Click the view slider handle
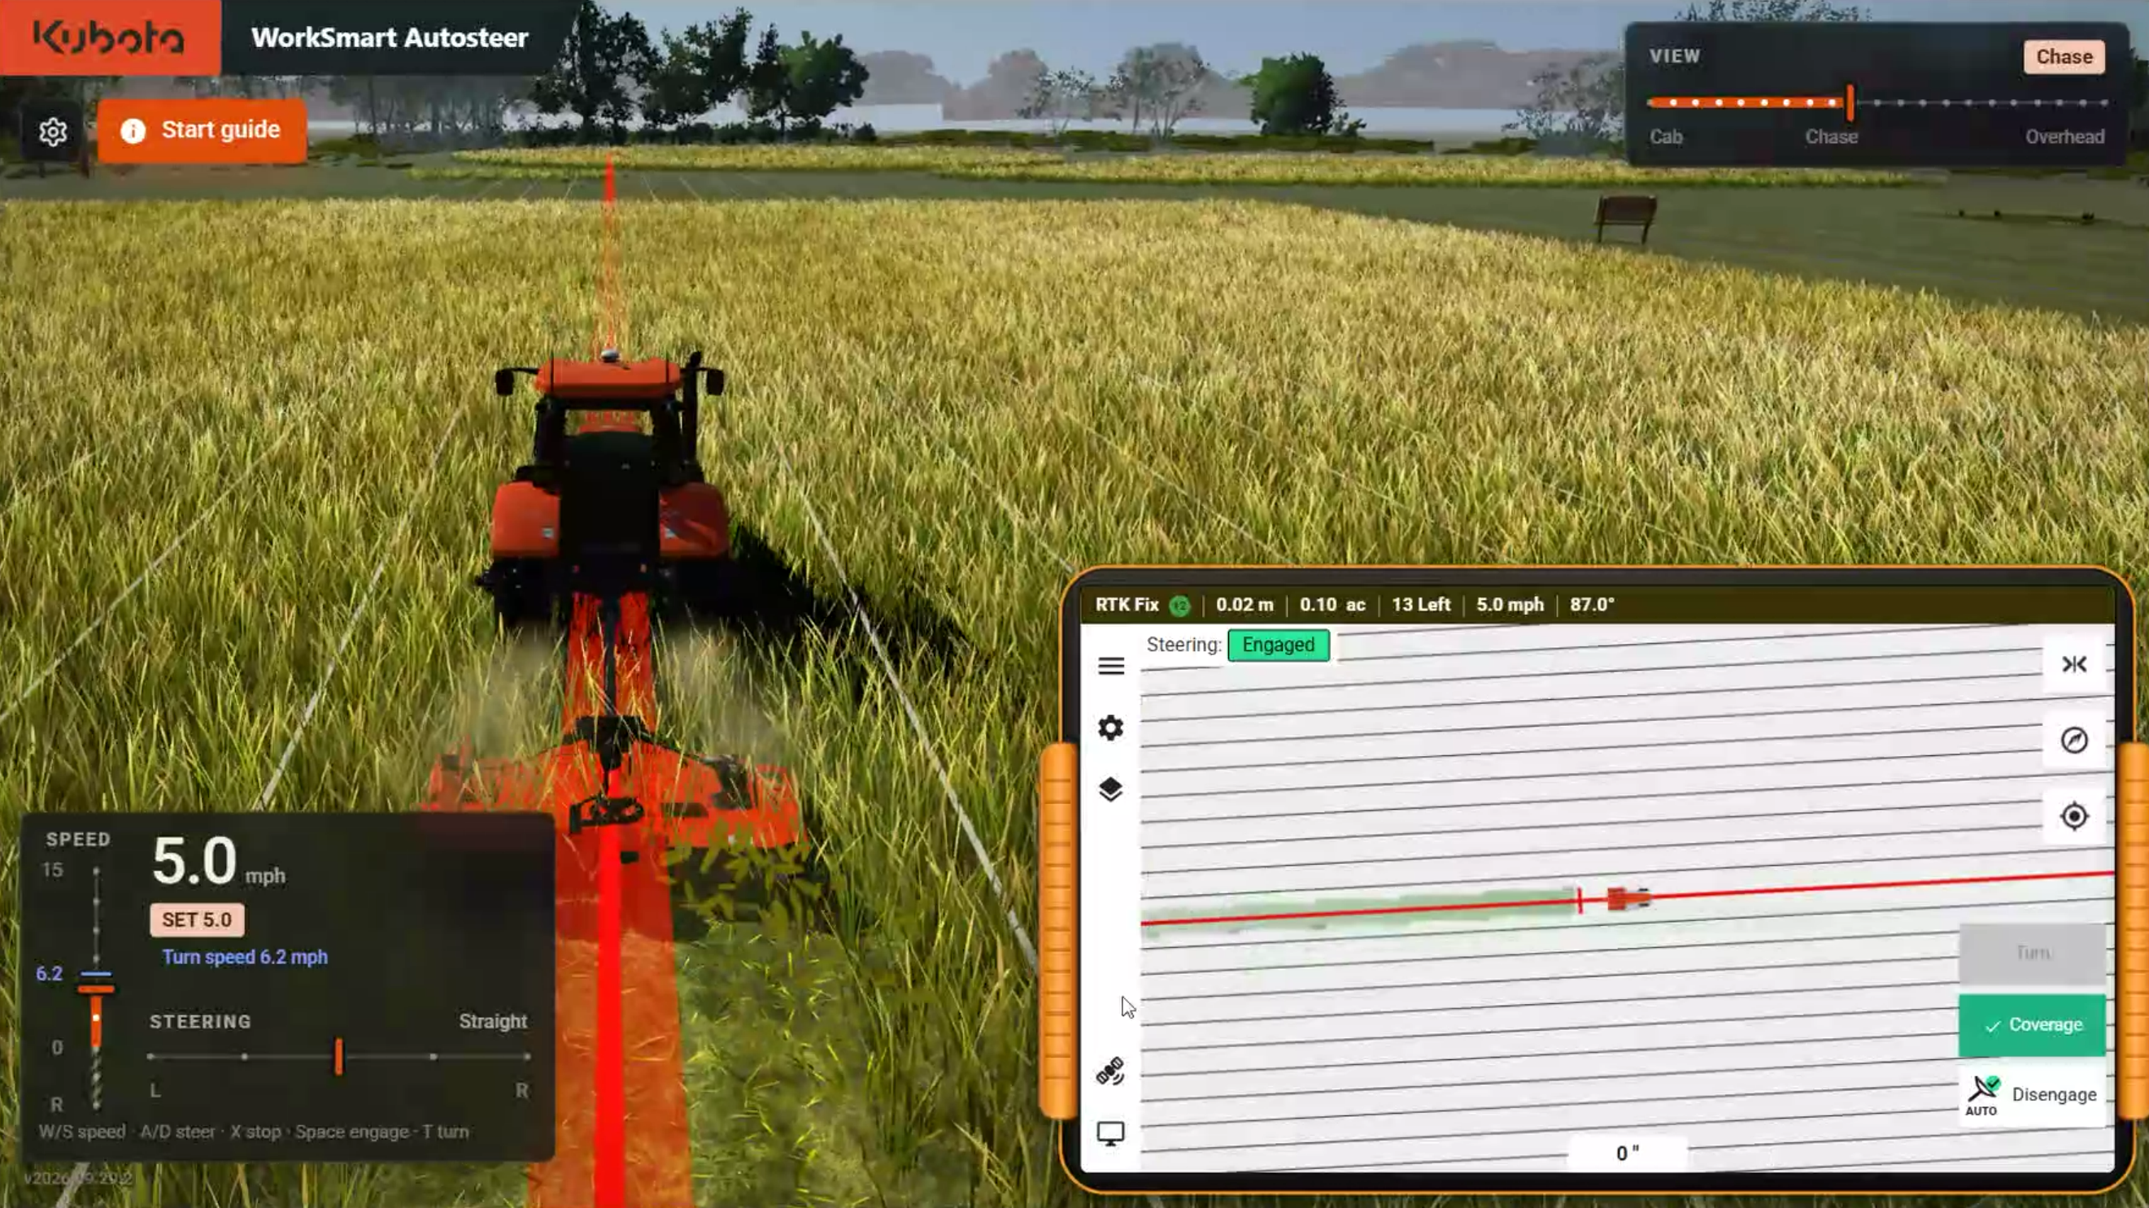This screenshot has height=1208, width=2149. pyautogui.click(x=1850, y=102)
